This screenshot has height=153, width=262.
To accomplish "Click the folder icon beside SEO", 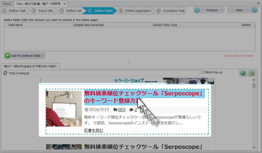I will point(115,110).
